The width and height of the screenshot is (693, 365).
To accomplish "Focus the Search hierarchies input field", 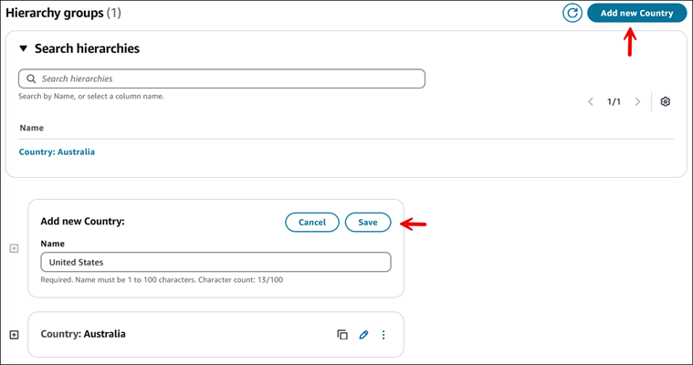I will pos(228,79).
